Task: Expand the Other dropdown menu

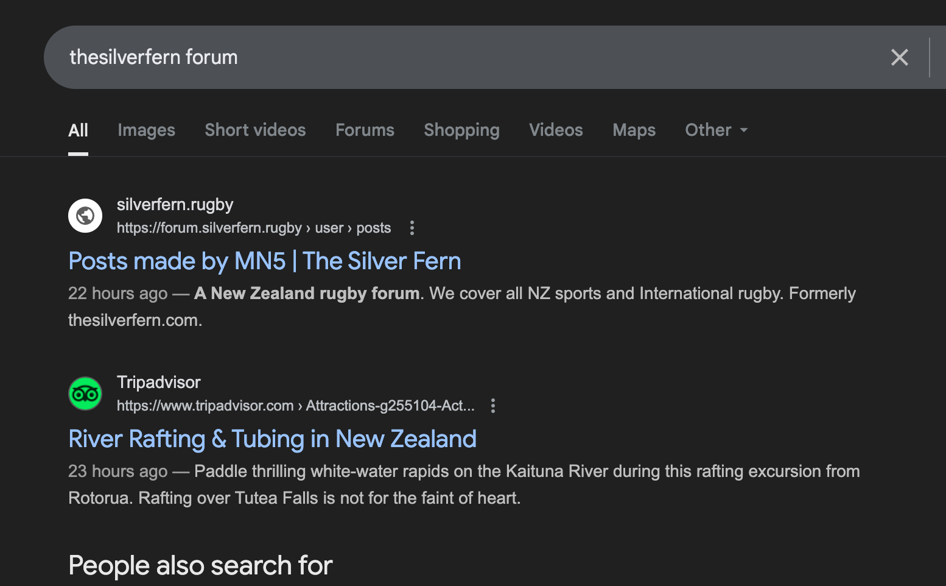Action: [717, 130]
